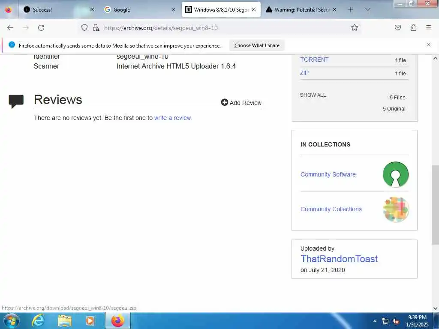Open the Windows Start menu

pyautogui.click(x=12, y=320)
